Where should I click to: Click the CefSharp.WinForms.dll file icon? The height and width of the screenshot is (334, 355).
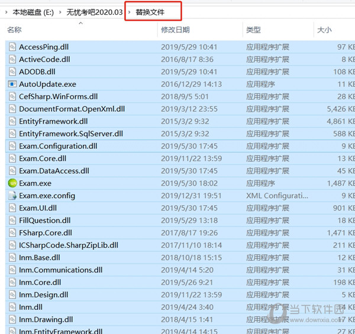click(x=12, y=96)
